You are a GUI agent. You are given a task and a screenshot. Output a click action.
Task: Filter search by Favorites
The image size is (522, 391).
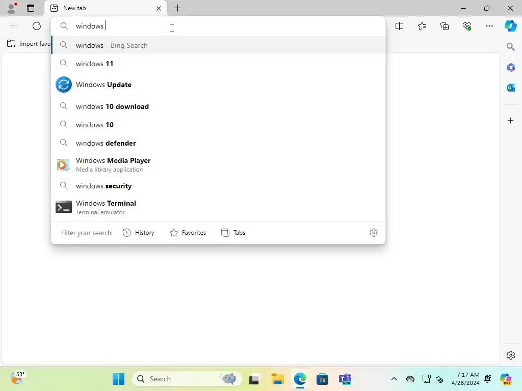coord(188,233)
